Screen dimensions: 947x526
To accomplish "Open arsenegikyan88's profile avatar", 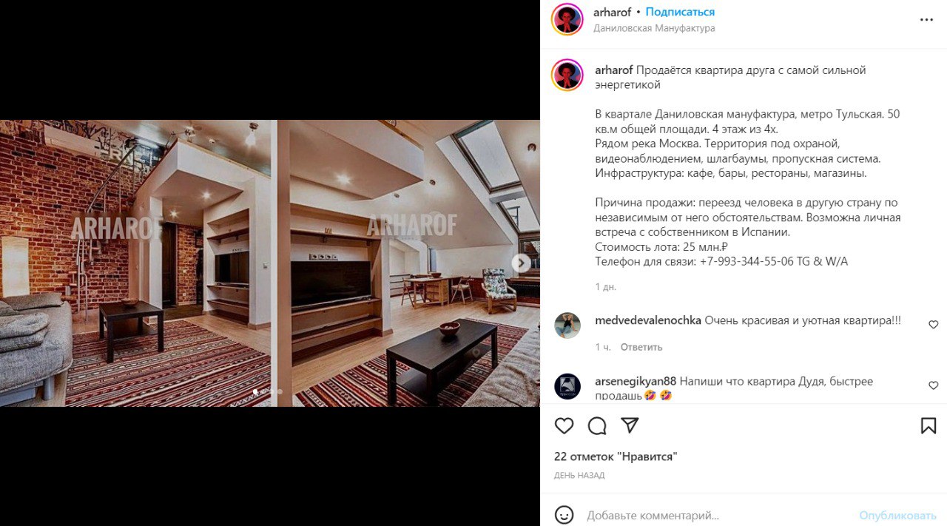I will pyautogui.click(x=567, y=386).
